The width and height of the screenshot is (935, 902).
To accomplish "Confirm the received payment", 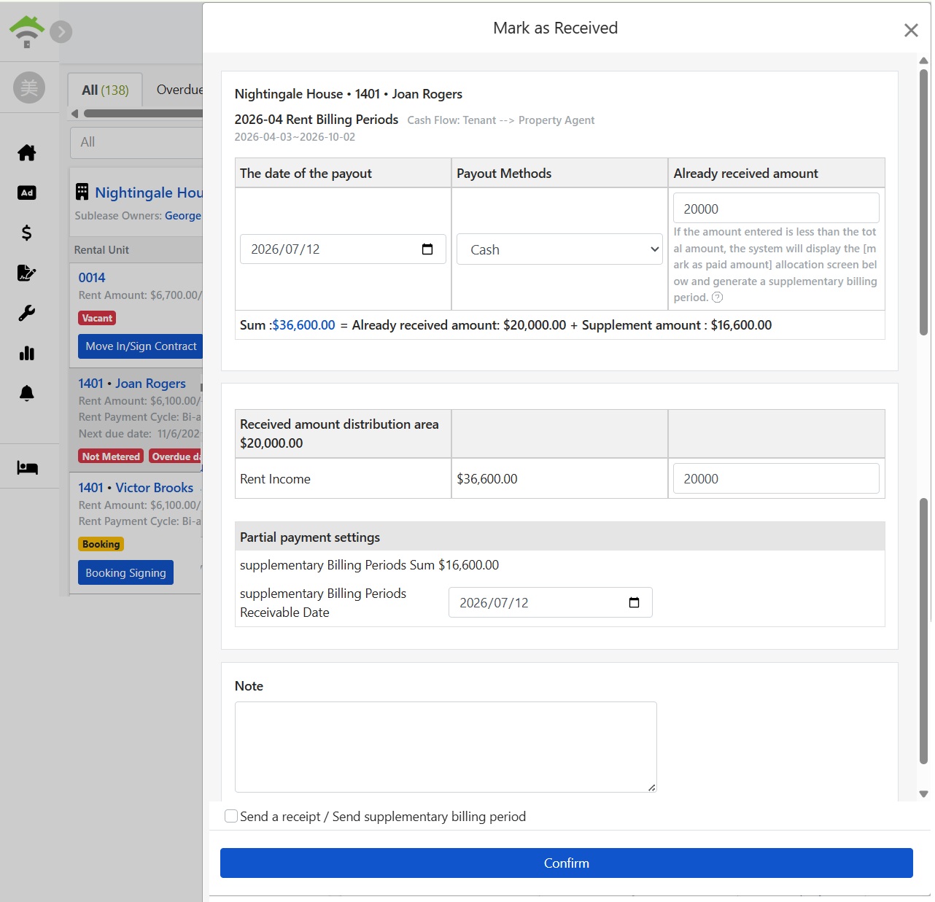I will tap(567, 863).
